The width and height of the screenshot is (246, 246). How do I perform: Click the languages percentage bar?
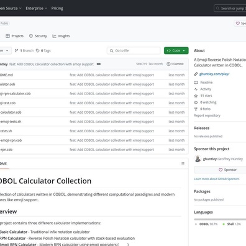click(x=220, y=219)
